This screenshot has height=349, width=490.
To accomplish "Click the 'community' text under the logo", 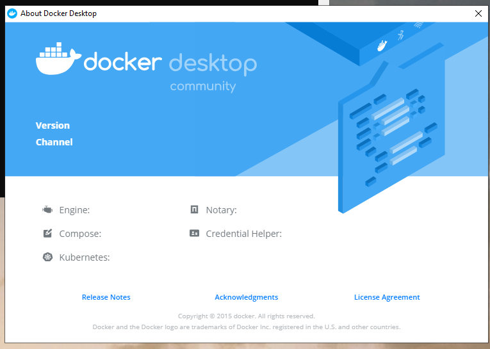I will (203, 86).
